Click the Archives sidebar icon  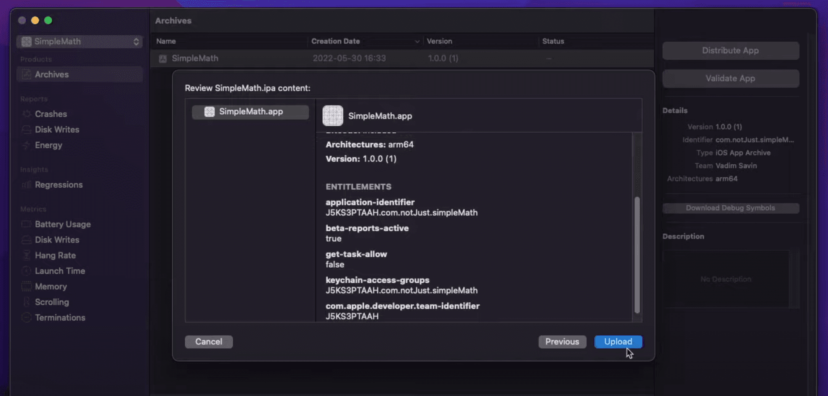(26, 74)
